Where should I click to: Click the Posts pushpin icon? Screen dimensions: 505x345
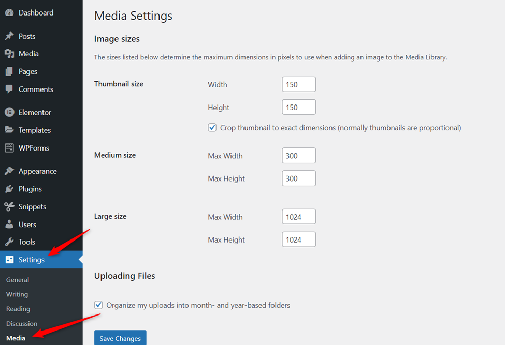[9, 36]
